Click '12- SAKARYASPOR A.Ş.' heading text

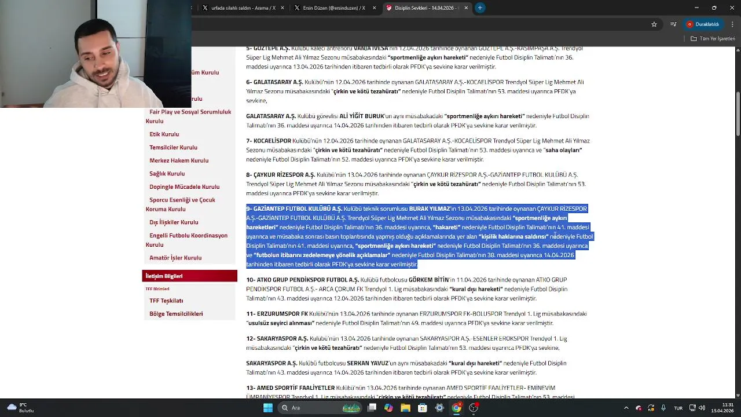coord(277,339)
